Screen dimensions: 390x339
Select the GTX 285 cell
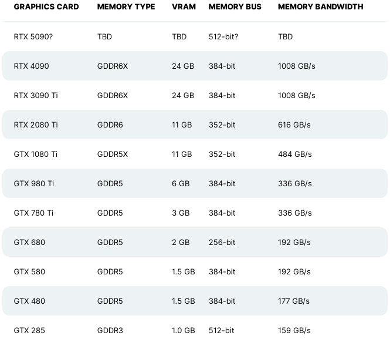pyautogui.click(x=29, y=331)
